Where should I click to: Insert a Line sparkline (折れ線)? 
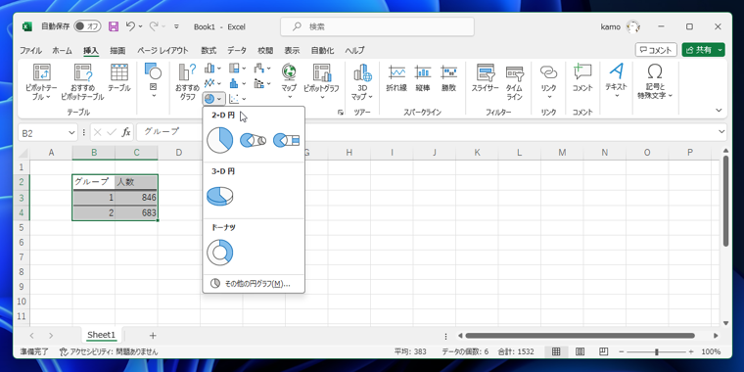coord(396,78)
